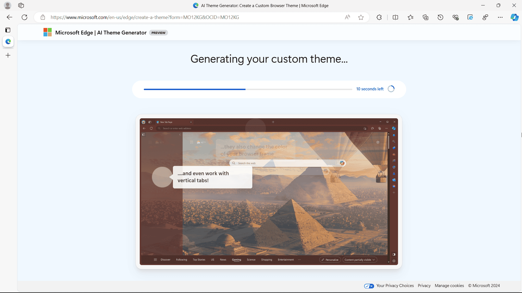This screenshot has width=522, height=293.
Task: Open Collections in the toolbar
Action: tap(425, 17)
